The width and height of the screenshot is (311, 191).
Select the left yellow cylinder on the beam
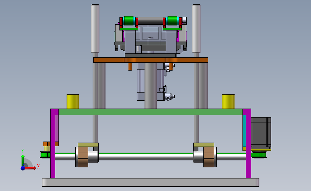[x=72, y=101]
